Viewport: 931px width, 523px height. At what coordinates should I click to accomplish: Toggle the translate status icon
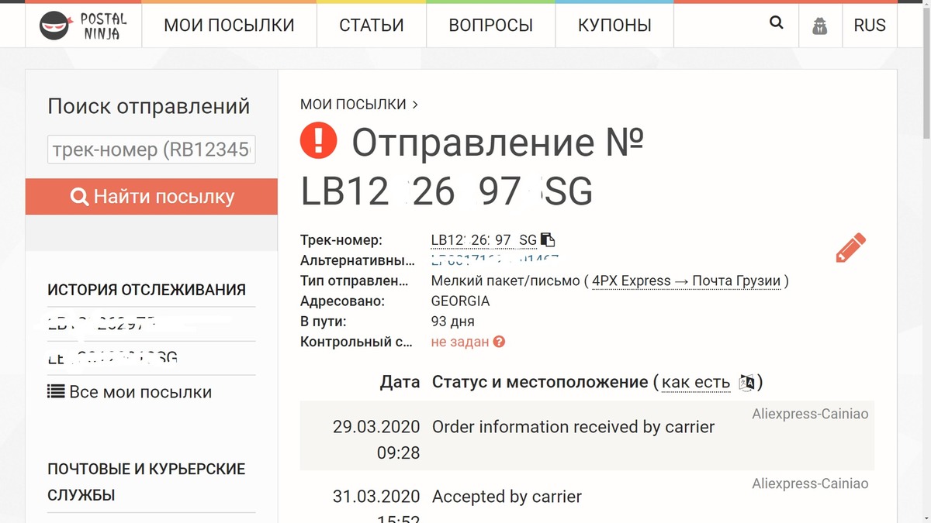(746, 382)
